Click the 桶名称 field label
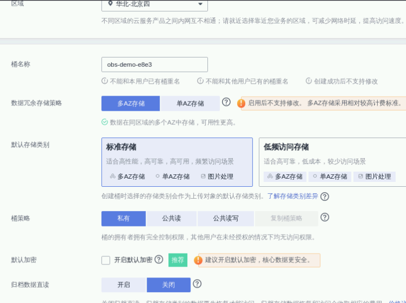406x303 pixels. click(x=21, y=64)
